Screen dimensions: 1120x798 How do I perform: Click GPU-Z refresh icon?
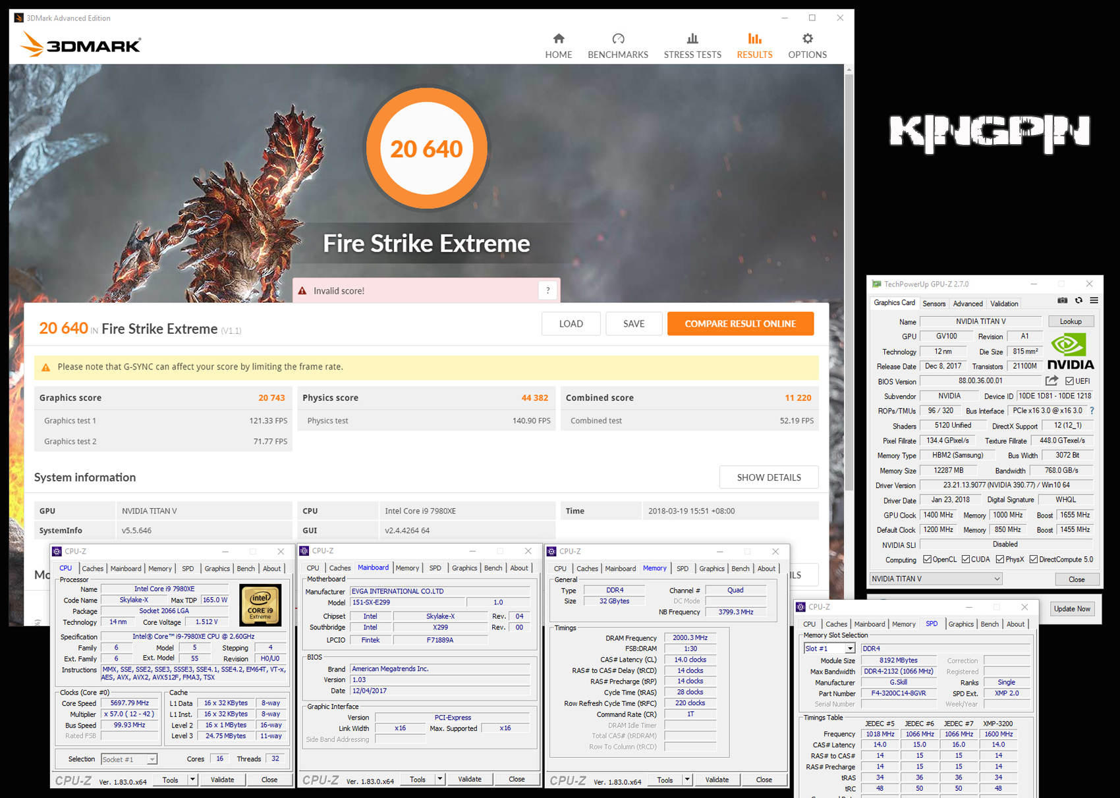pos(1078,300)
